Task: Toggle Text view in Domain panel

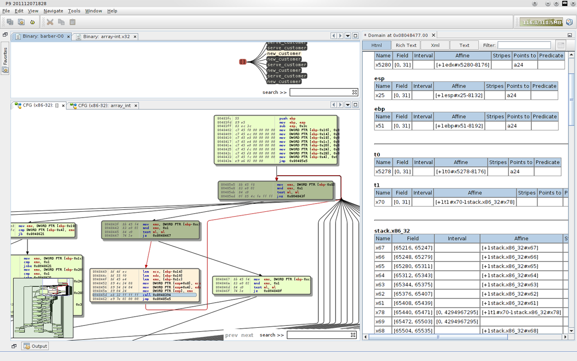Action: pos(464,45)
